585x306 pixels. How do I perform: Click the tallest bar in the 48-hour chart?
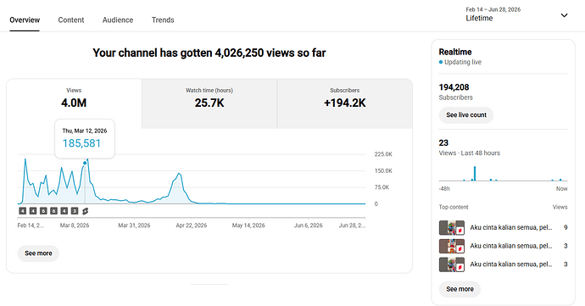pyautogui.click(x=475, y=174)
